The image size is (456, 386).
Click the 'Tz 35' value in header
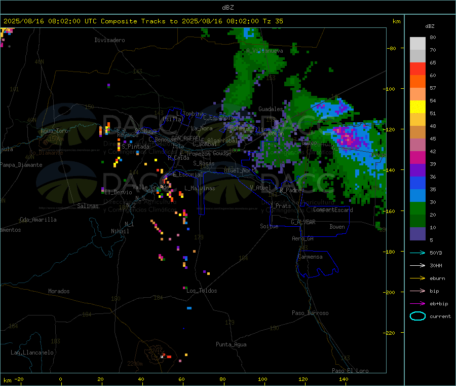tap(273, 21)
